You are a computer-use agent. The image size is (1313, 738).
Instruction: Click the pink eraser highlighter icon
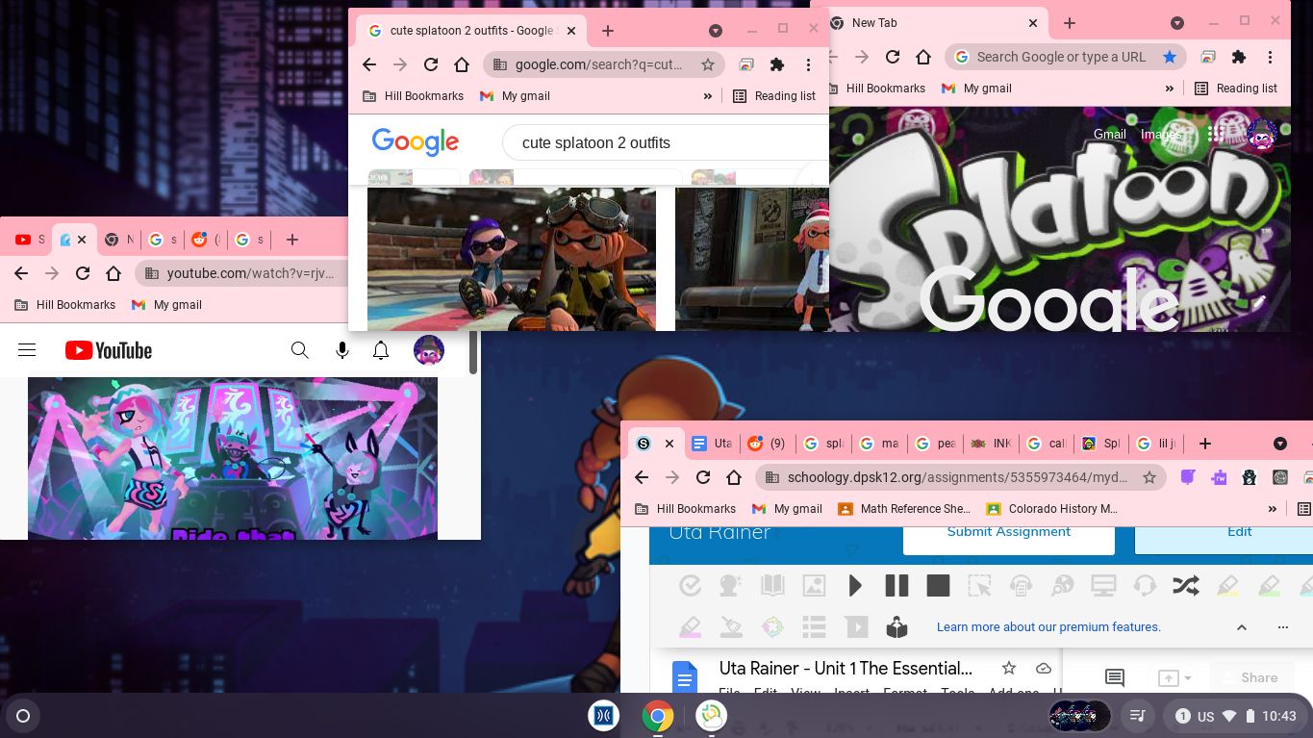[690, 626]
